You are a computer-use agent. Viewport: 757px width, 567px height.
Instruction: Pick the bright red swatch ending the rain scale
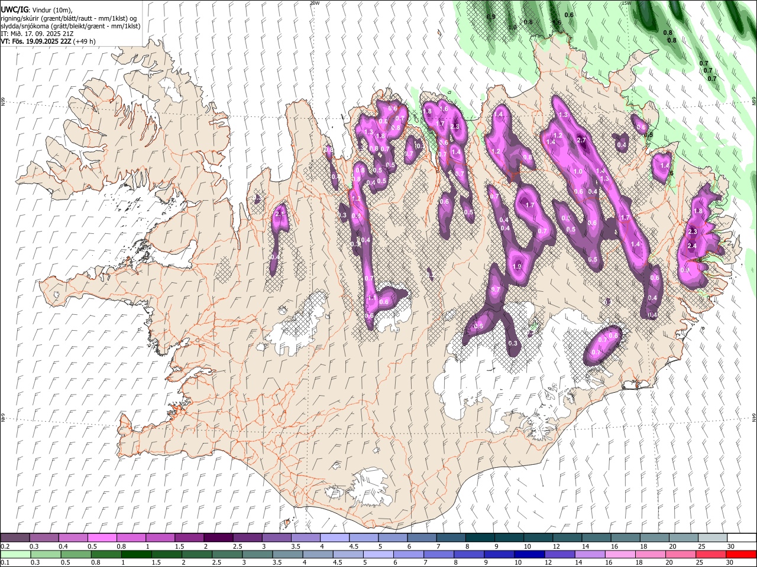click(x=742, y=554)
